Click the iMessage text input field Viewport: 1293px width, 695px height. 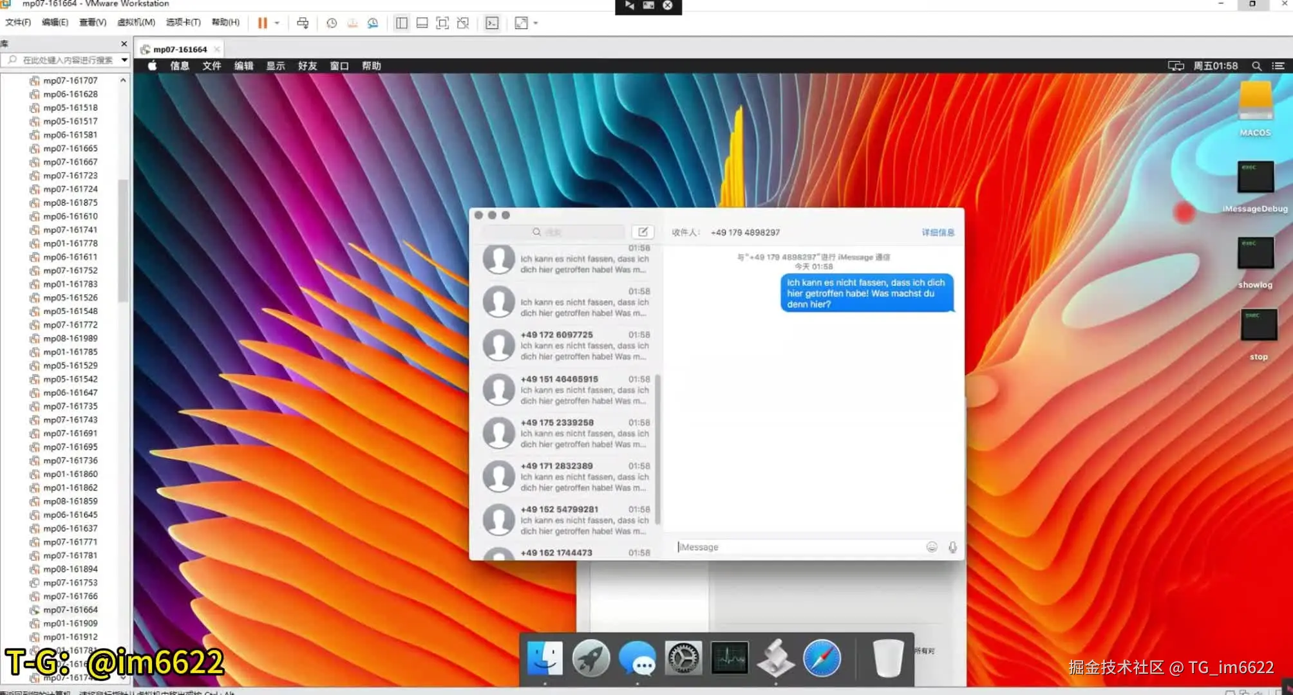point(798,547)
